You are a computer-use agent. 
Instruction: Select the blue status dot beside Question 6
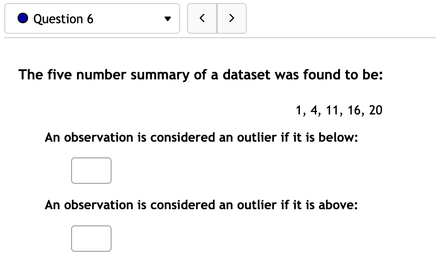tap(22, 18)
